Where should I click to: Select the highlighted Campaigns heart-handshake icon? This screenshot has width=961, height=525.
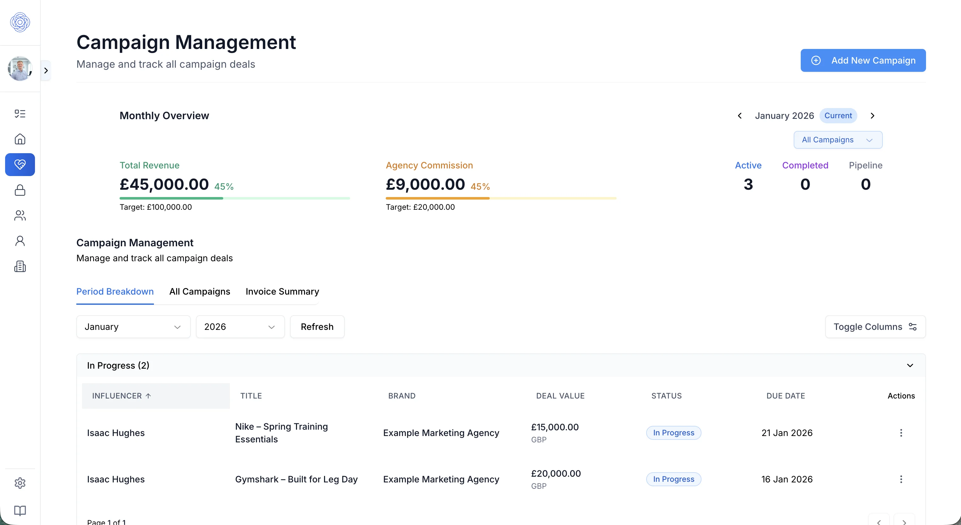coord(20,164)
